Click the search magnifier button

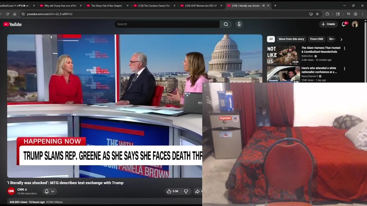226,24
